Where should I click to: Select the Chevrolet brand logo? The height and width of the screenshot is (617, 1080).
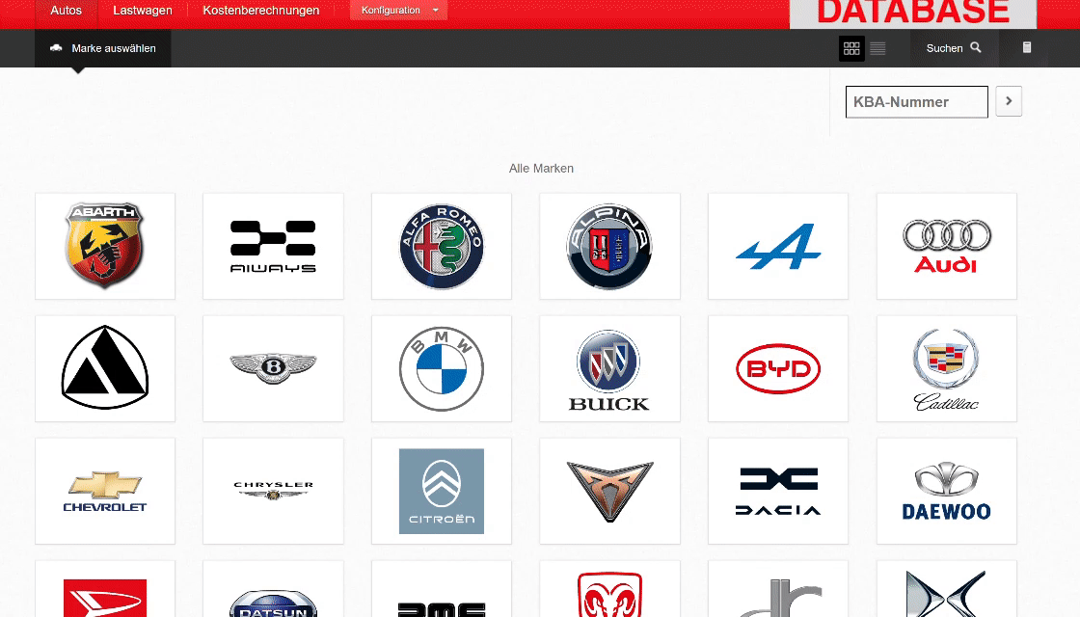[x=105, y=491]
